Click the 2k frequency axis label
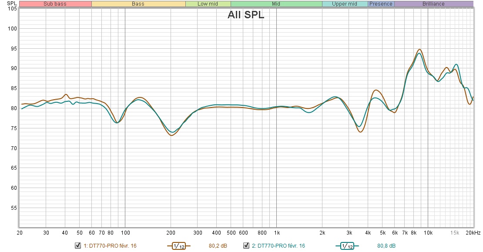Viewport: 483px width, 252px height. 322,233
